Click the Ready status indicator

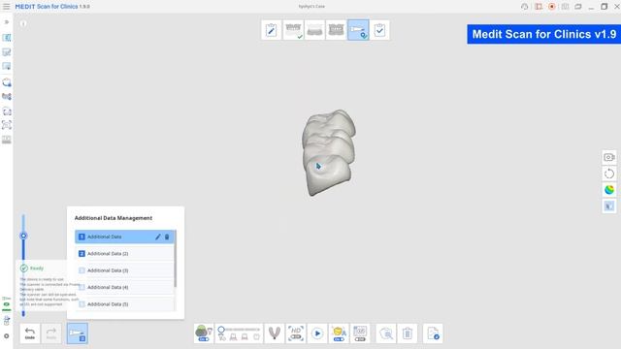click(32, 269)
